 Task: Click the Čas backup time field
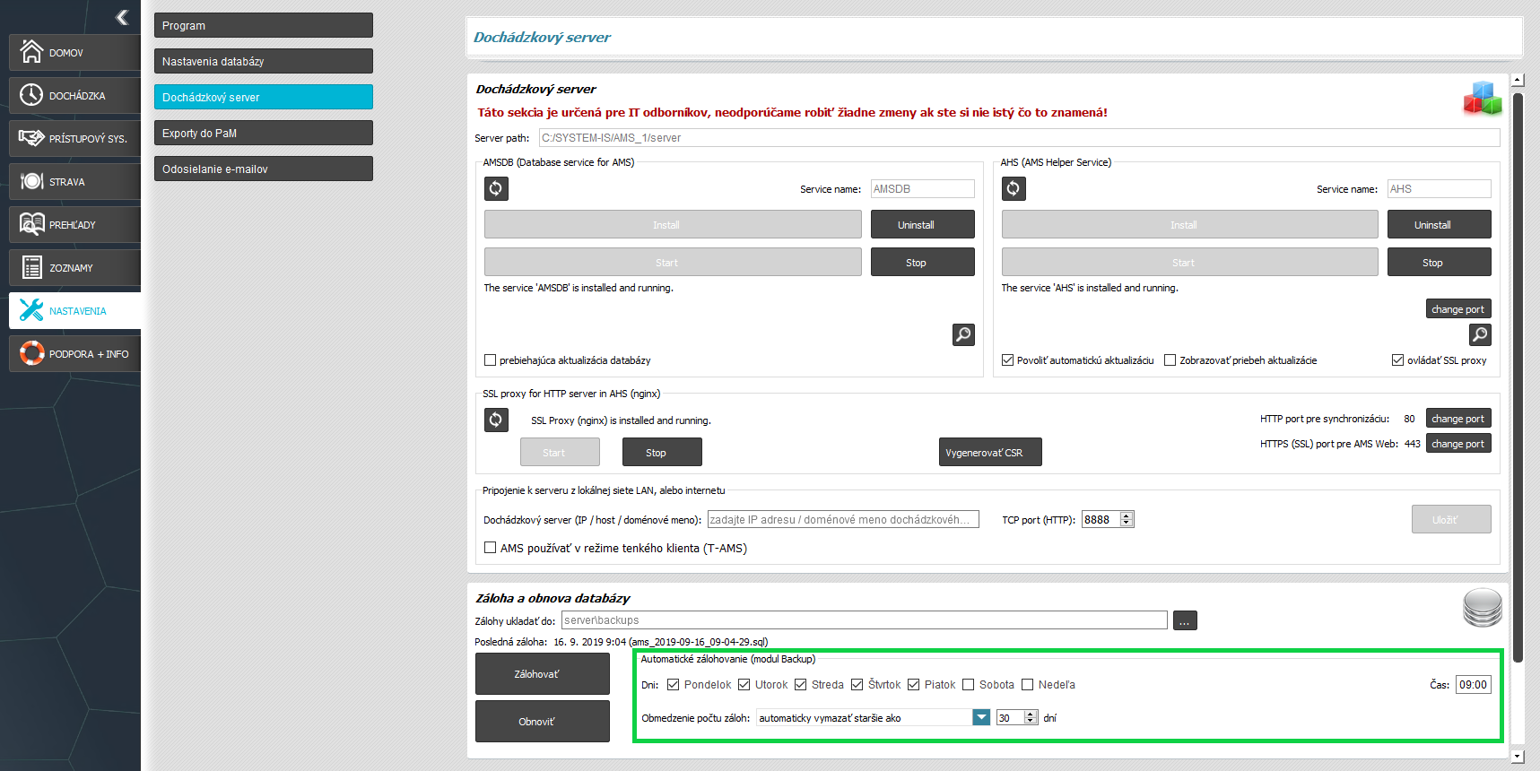pyautogui.click(x=1473, y=684)
